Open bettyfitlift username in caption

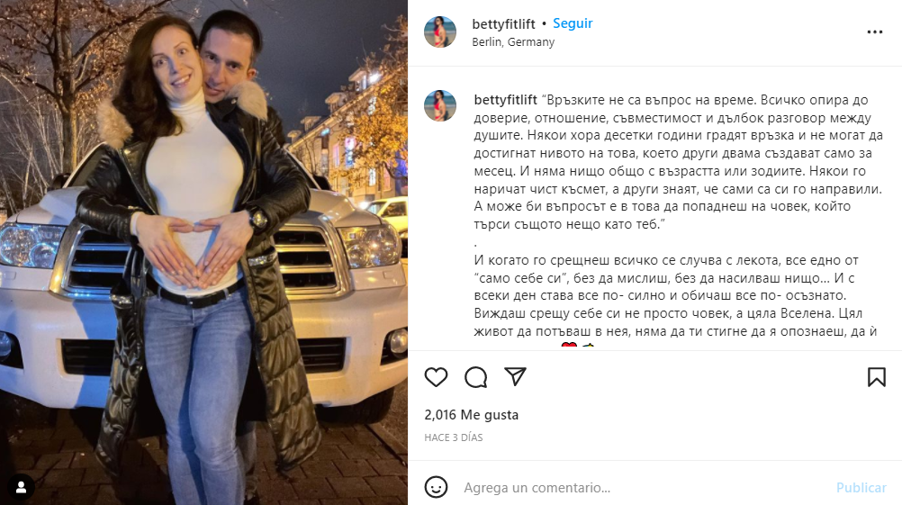coord(505,100)
